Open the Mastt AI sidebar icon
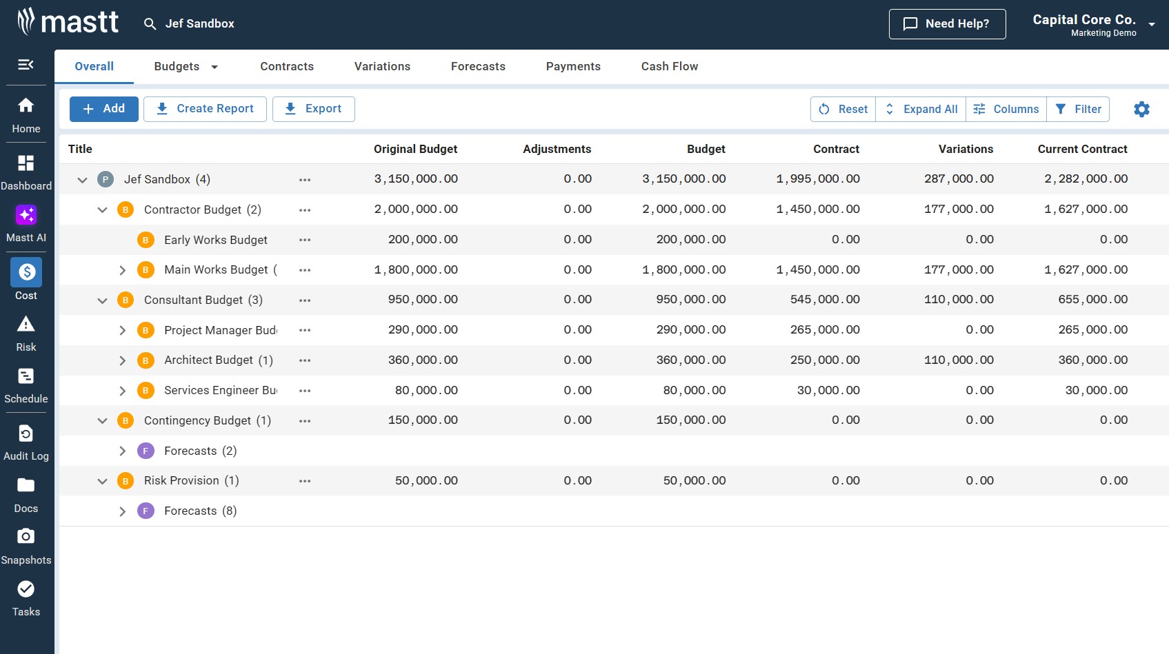Image resolution: width=1169 pixels, height=654 pixels. click(26, 216)
